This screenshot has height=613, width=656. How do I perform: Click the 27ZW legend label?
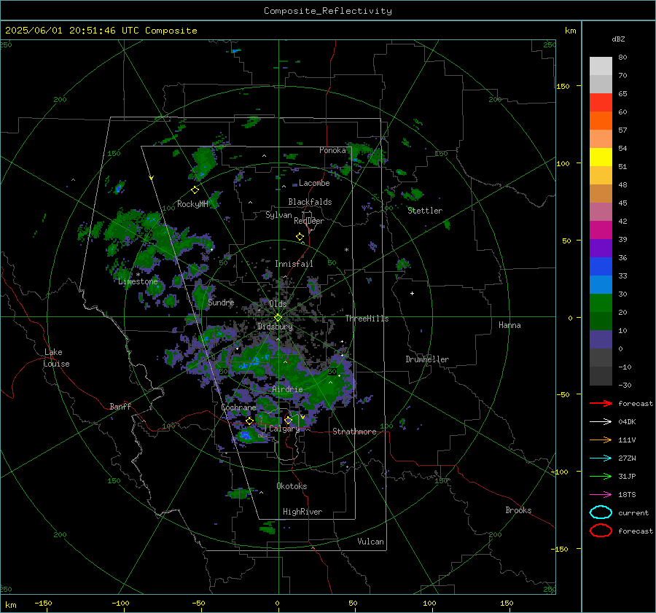click(x=627, y=458)
